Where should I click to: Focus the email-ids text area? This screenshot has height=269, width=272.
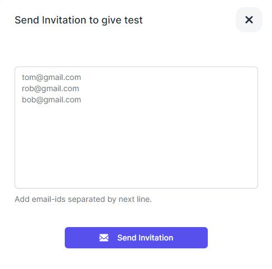pyautogui.click(x=136, y=128)
